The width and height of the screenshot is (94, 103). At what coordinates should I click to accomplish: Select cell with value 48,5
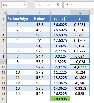pyautogui.click(x=40, y=25)
